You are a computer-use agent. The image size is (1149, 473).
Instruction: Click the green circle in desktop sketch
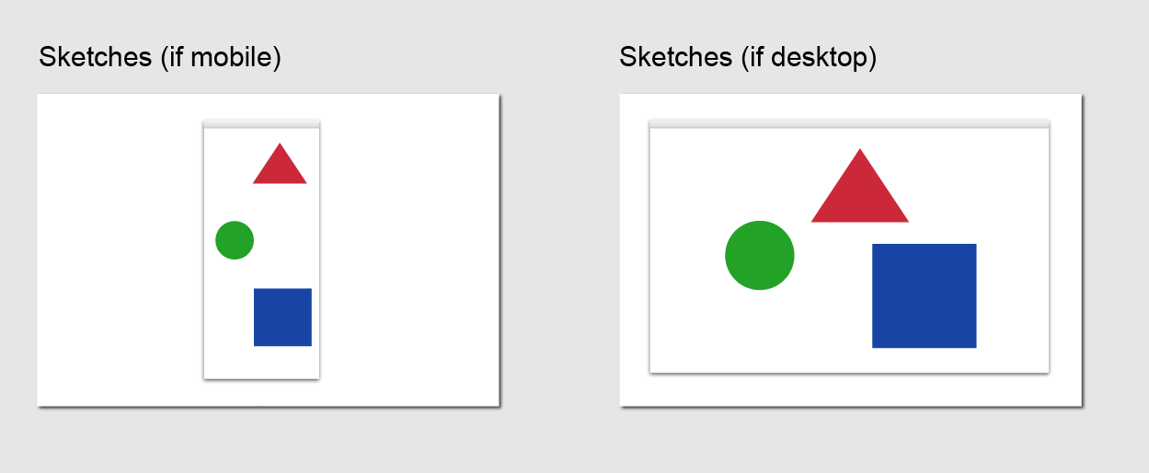tap(760, 255)
